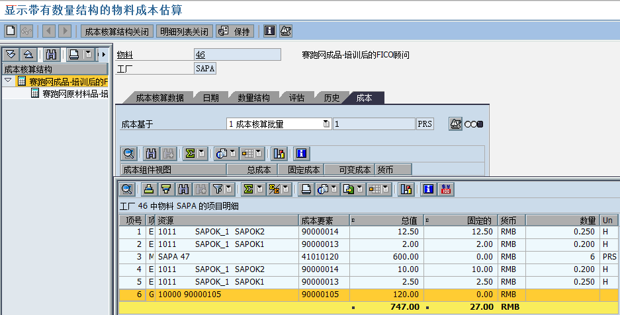Click cost element 41010120 cell

coord(324,257)
